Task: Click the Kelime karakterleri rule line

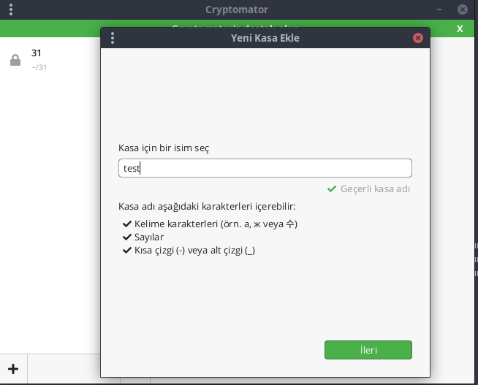Action: (210, 224)
